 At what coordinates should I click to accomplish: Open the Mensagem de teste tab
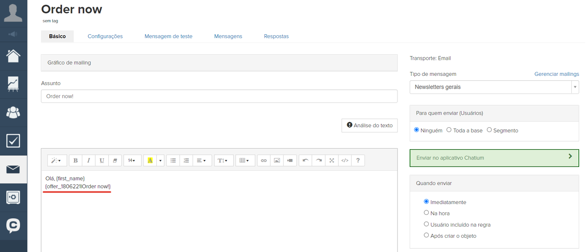tap(168, 36)
